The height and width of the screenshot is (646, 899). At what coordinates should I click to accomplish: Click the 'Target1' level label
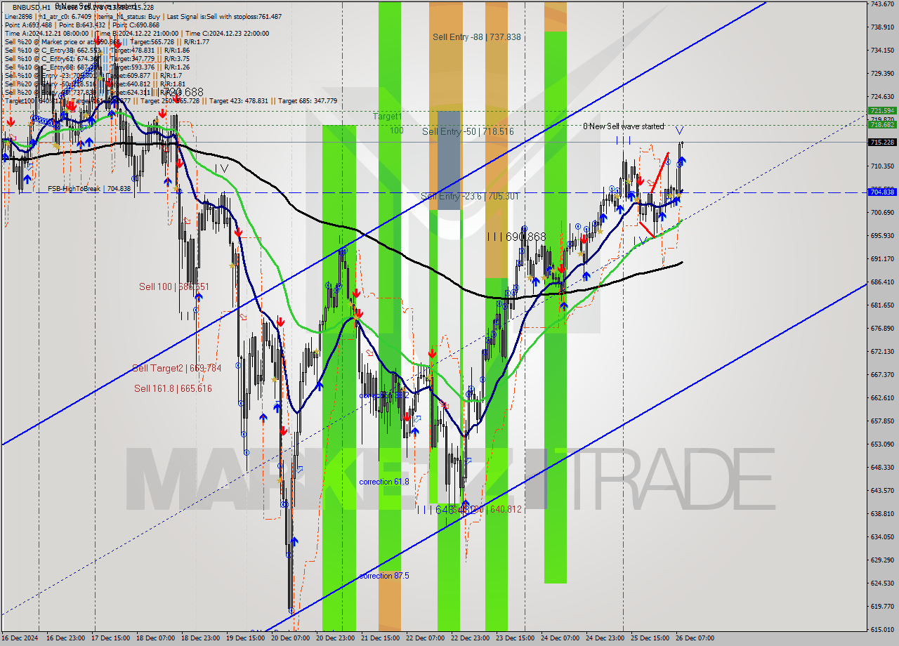(x=387, y=116)
